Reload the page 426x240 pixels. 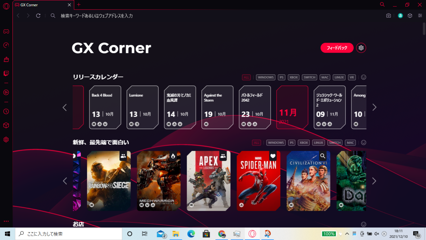tap(38, 16)
